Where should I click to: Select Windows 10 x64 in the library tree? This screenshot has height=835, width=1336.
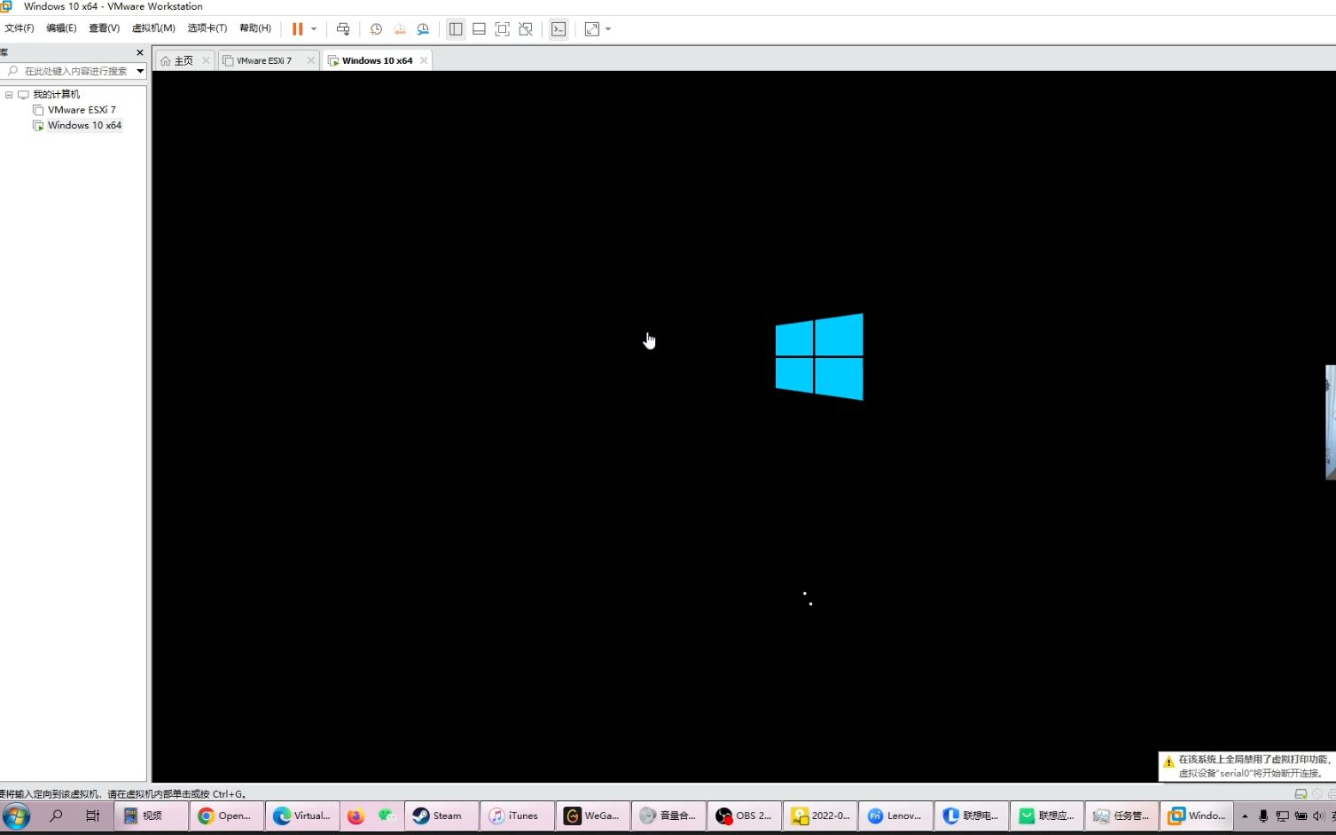[x=85, y=125]
